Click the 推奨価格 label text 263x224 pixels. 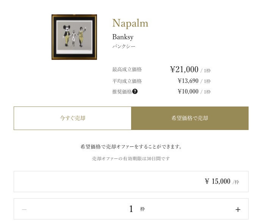122,91
